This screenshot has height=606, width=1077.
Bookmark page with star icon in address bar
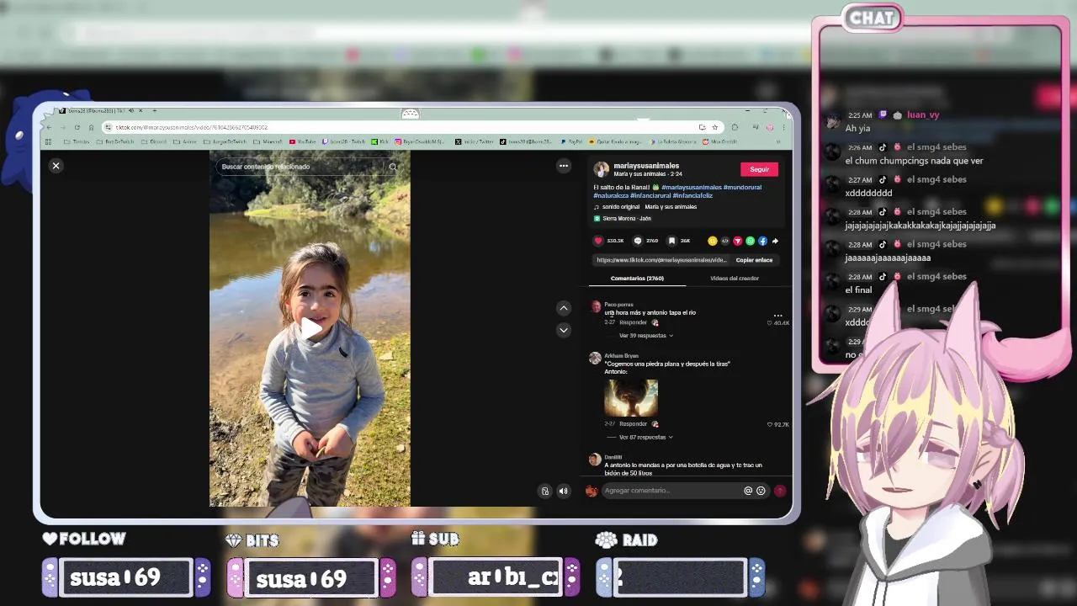pos(715,127)
